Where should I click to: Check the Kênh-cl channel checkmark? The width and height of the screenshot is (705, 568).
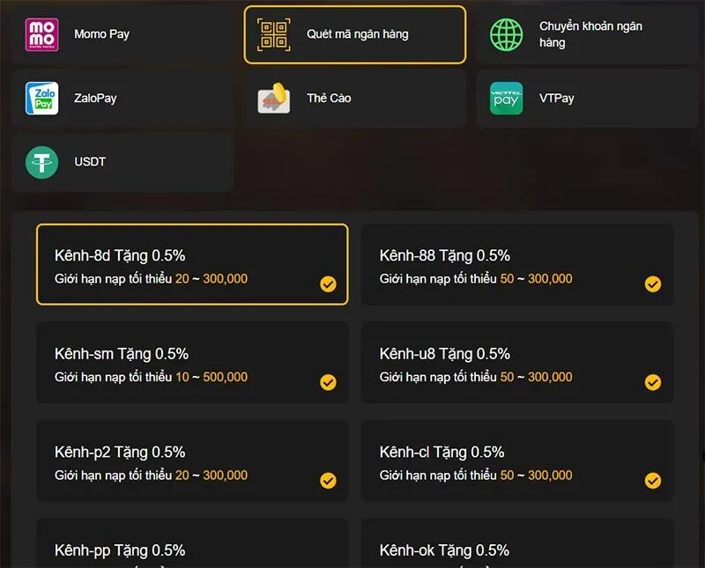pyautogui.click(x=653, y=482)
